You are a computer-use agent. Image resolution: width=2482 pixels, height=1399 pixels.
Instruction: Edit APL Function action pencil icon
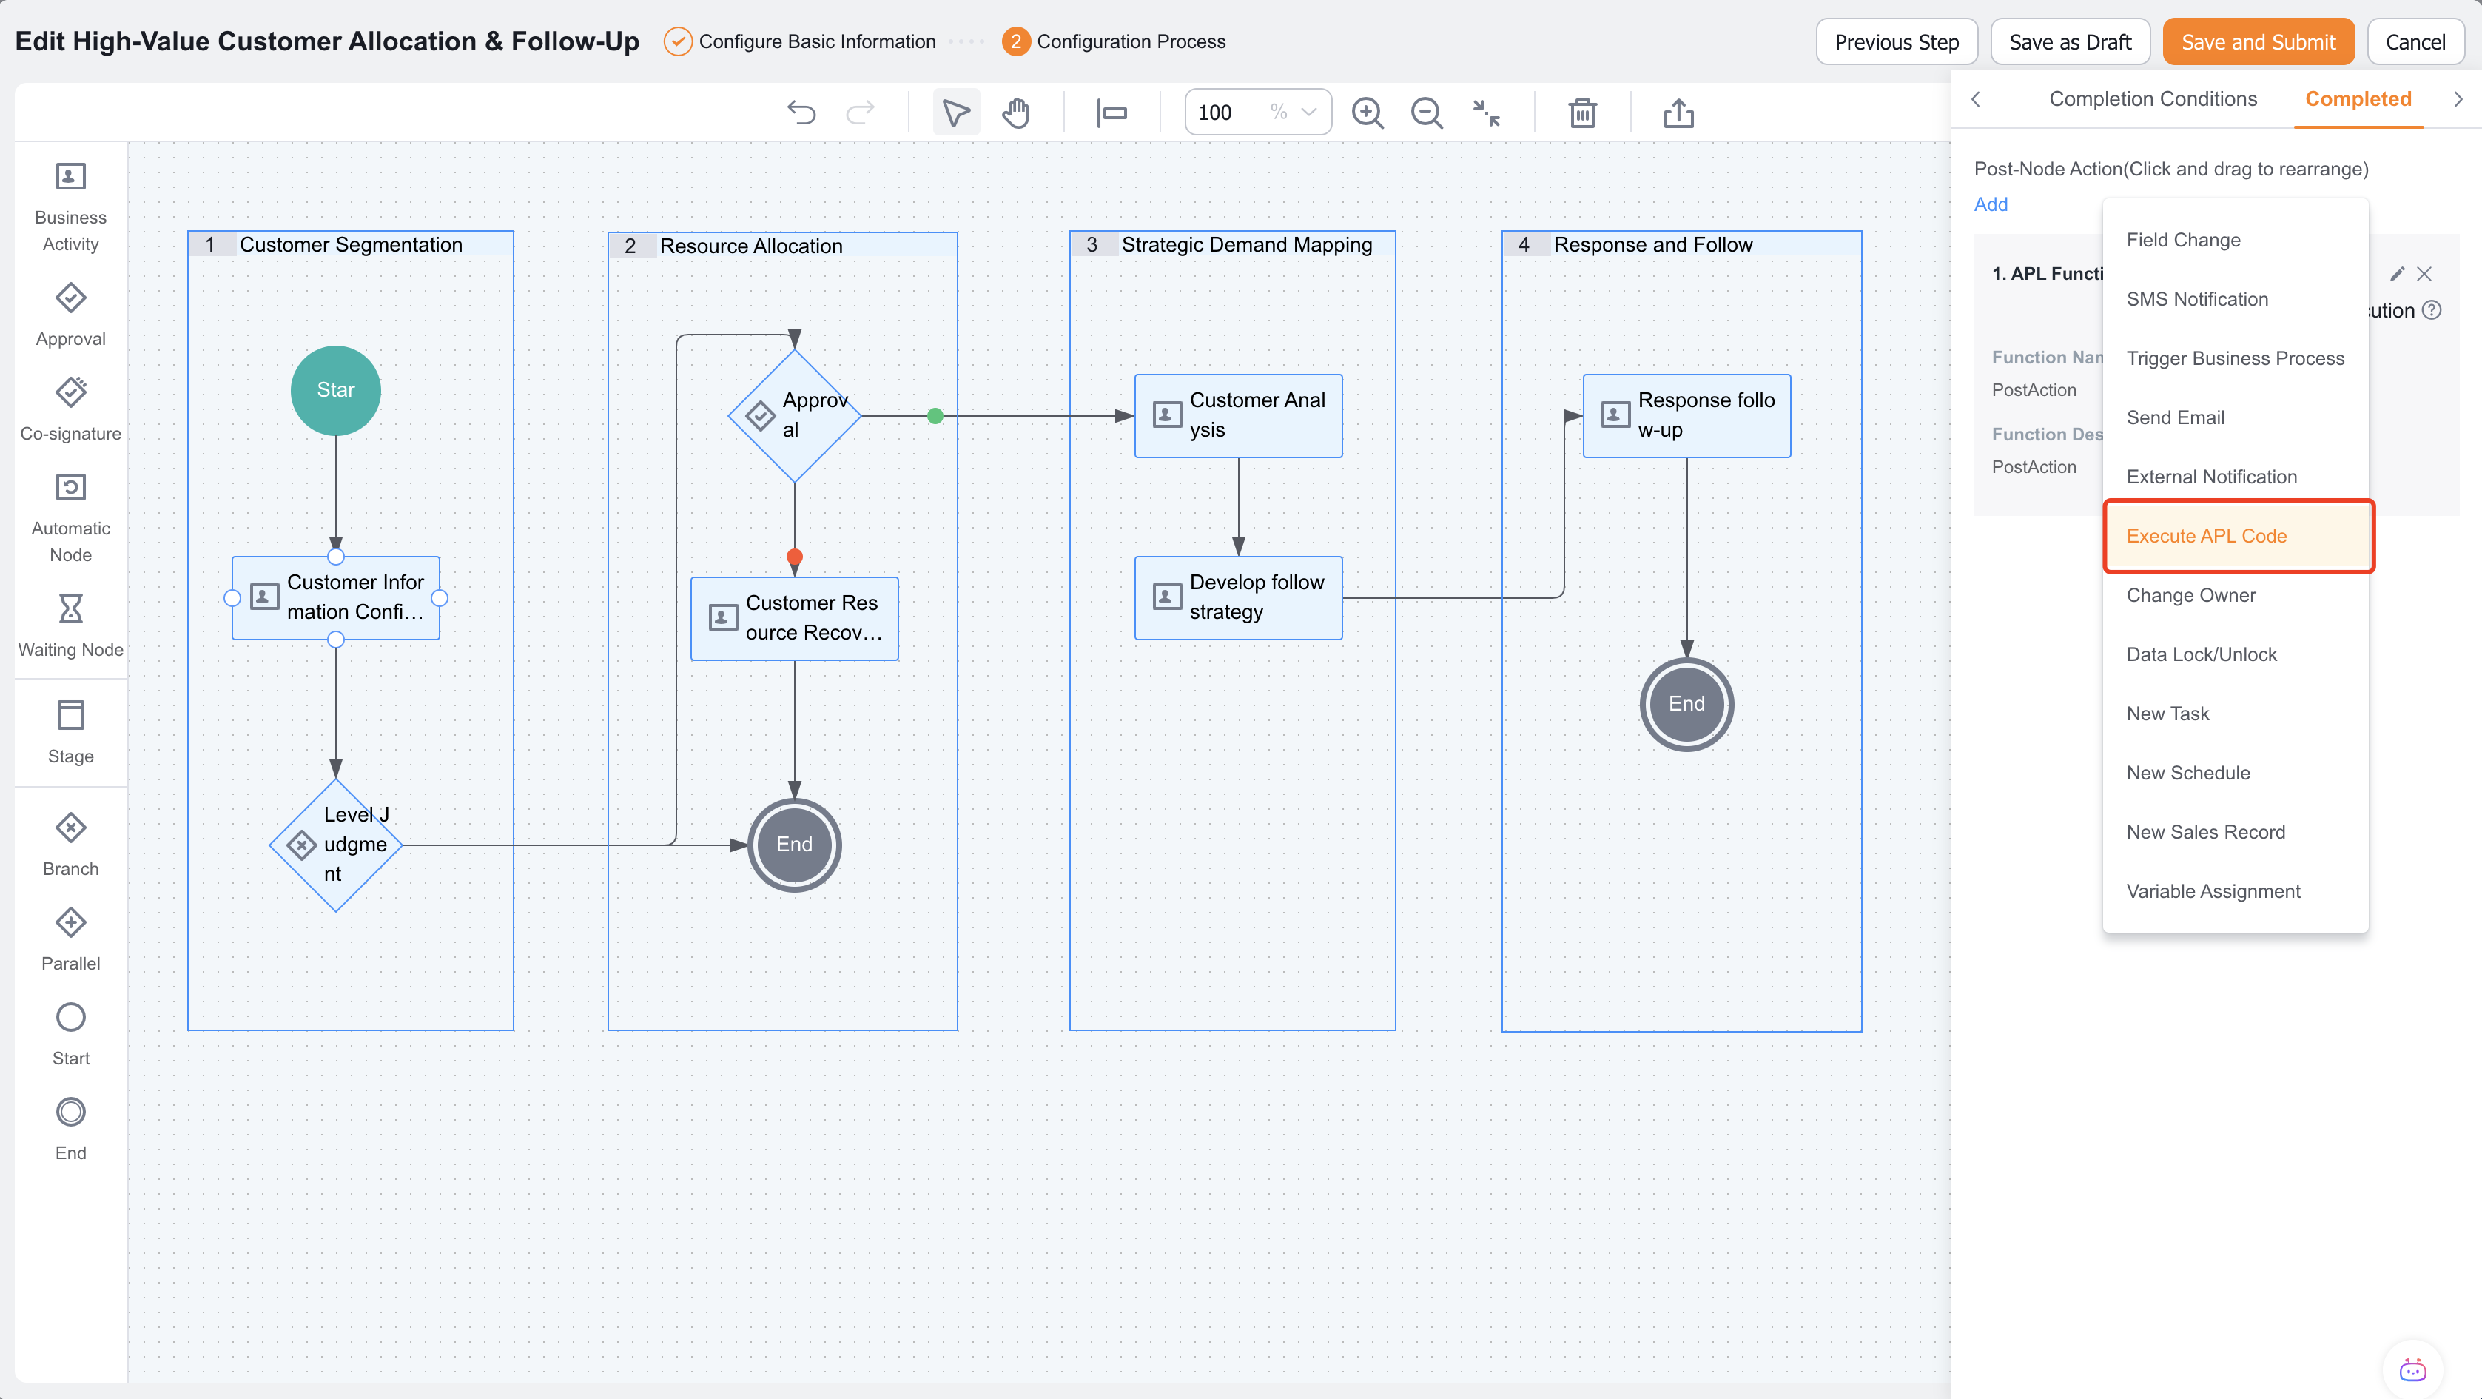click(x=2397, y=274)
